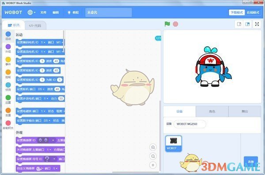Open state 吸附 dropdown on 设置电磁铁 block

61,111
